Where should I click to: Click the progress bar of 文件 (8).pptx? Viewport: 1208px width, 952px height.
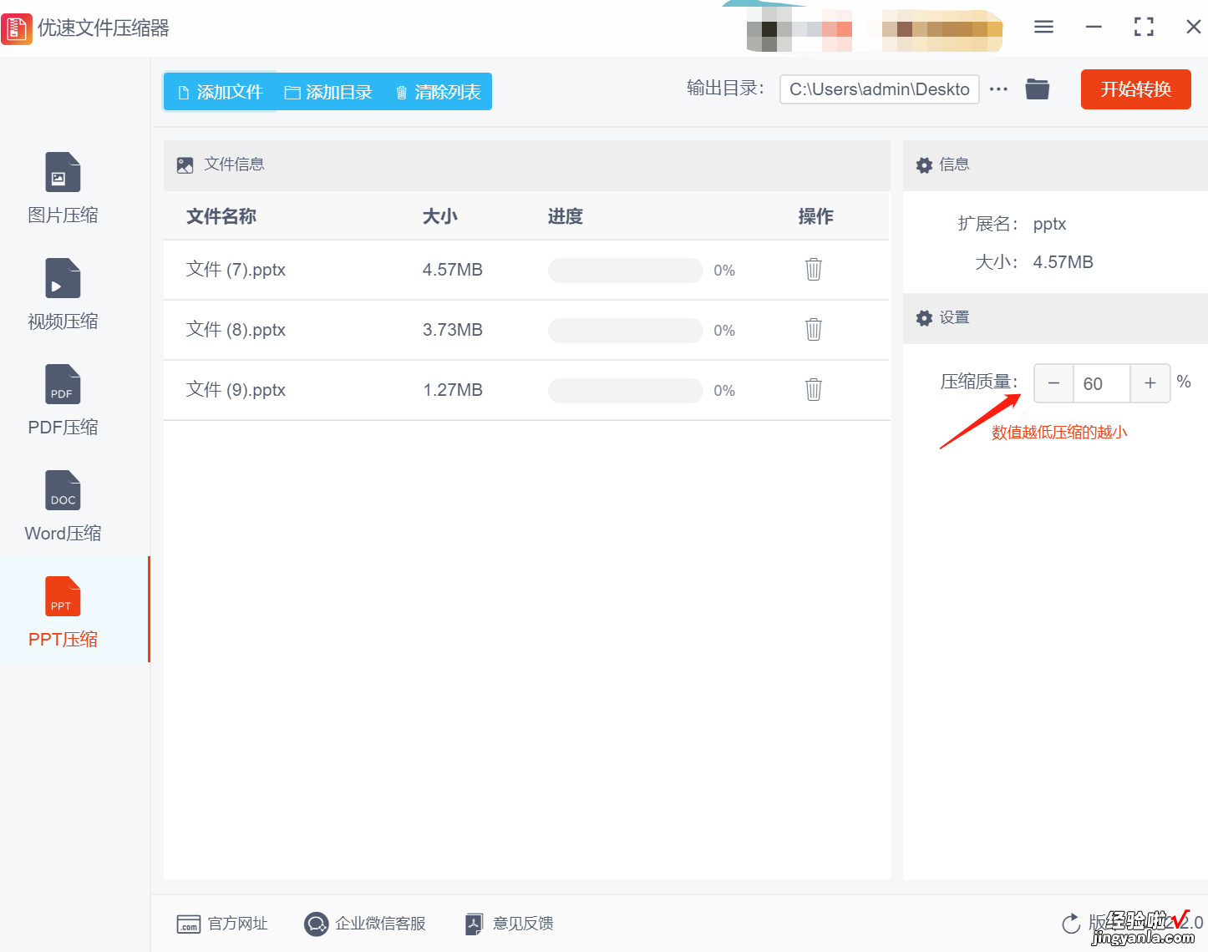[x=626, y=330]
